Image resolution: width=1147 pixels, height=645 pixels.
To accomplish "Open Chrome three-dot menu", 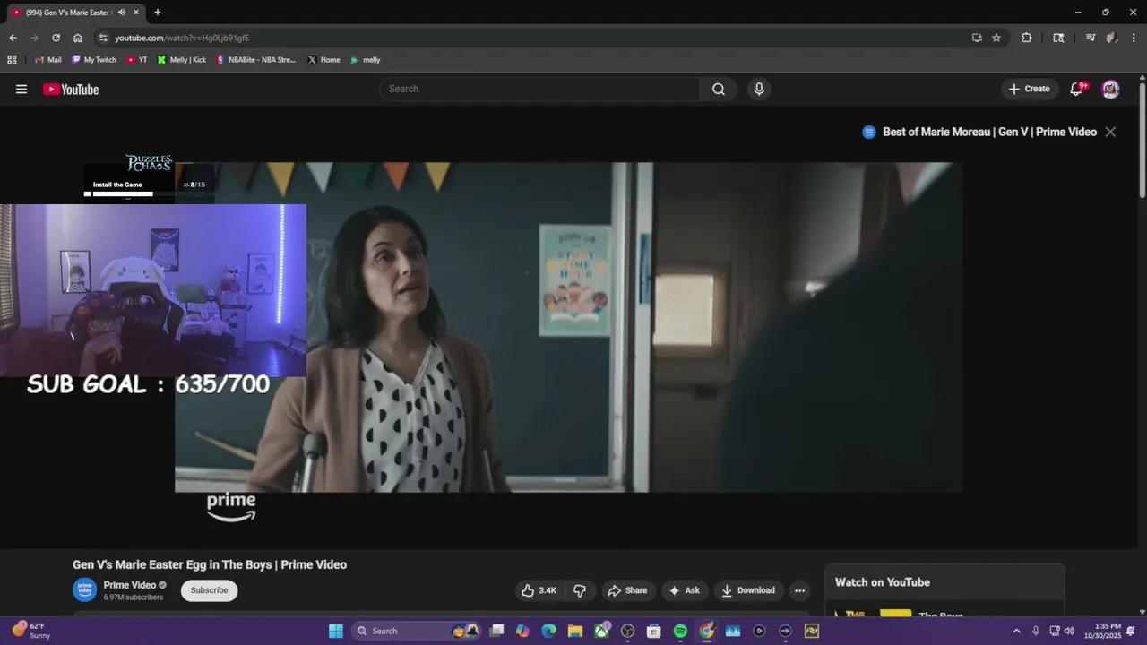I will tap(1134, 38).
